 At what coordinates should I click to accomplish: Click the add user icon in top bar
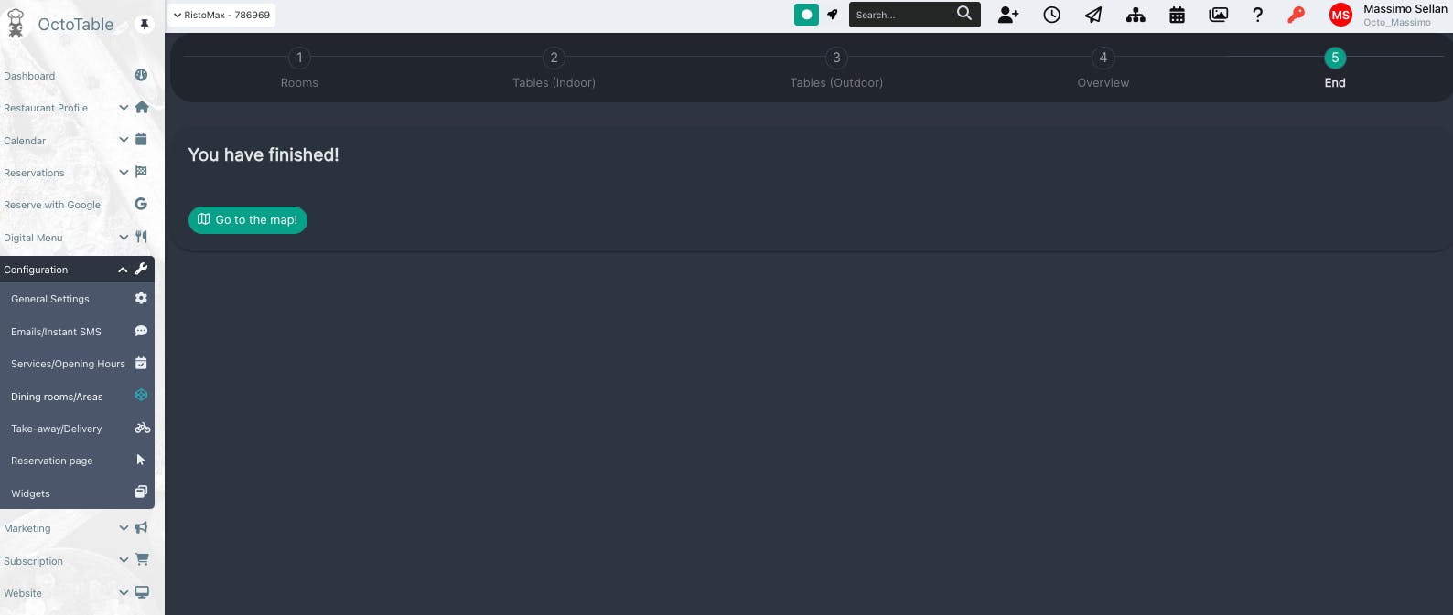click(1008, 15)
